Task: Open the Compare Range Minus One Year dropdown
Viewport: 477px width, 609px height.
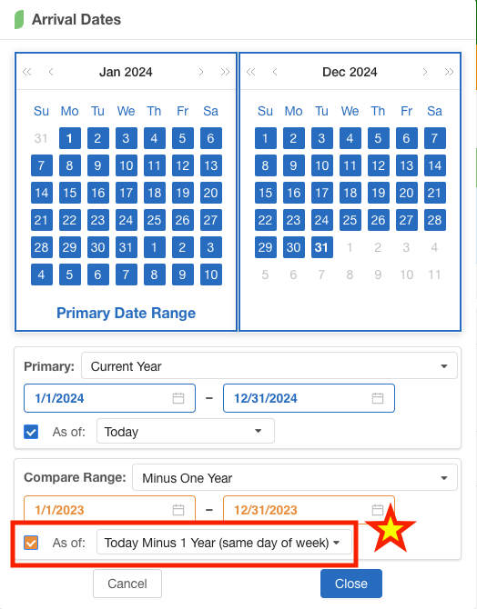Action: [x=295, y=477]
